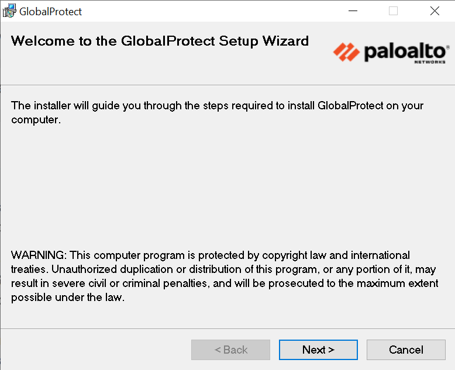This screenshot has height=370, width=455.
Task: Click the phrase 'possible under the law.'
Action: pos(68,298)
